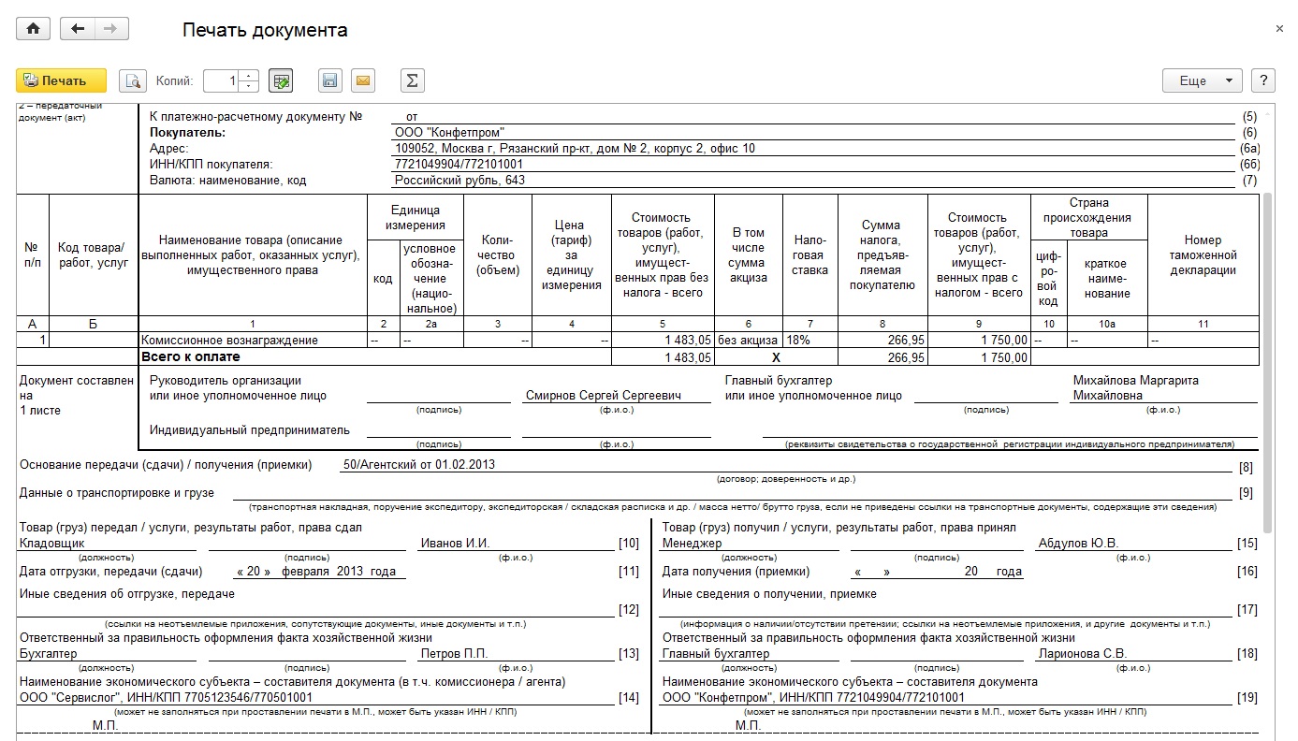This screenshot has width=1298, height=741.
Task: Click the 50/Агентский от 01.02.2013 basis text
Action: click(419, 465)
